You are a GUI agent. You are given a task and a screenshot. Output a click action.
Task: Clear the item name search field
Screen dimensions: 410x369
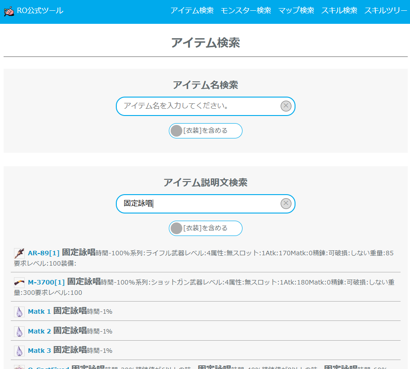click(286, 106)
